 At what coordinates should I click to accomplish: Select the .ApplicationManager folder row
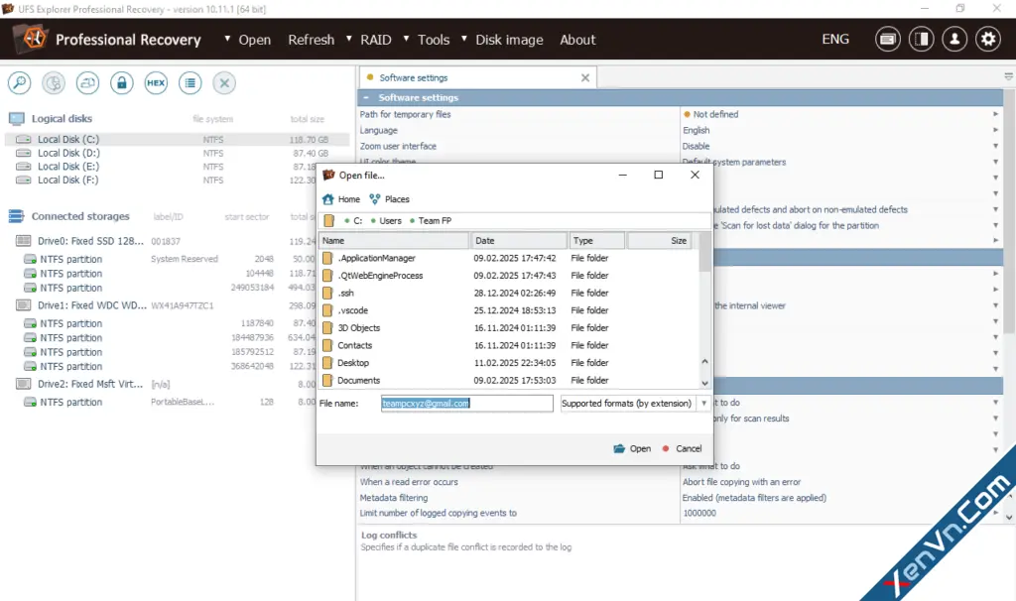[509, 258]
